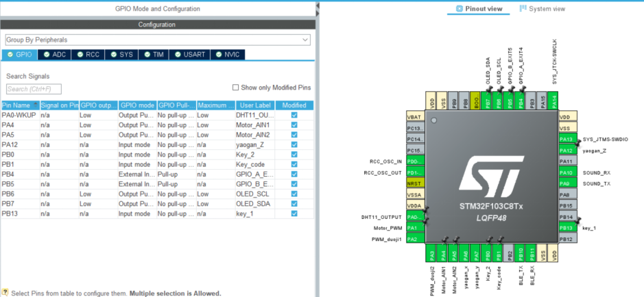
Task: Select the PA13 pin on the chip
Action: (567, 140)
